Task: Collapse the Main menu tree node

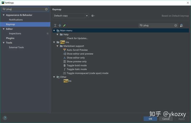Action: pos(54,31)
